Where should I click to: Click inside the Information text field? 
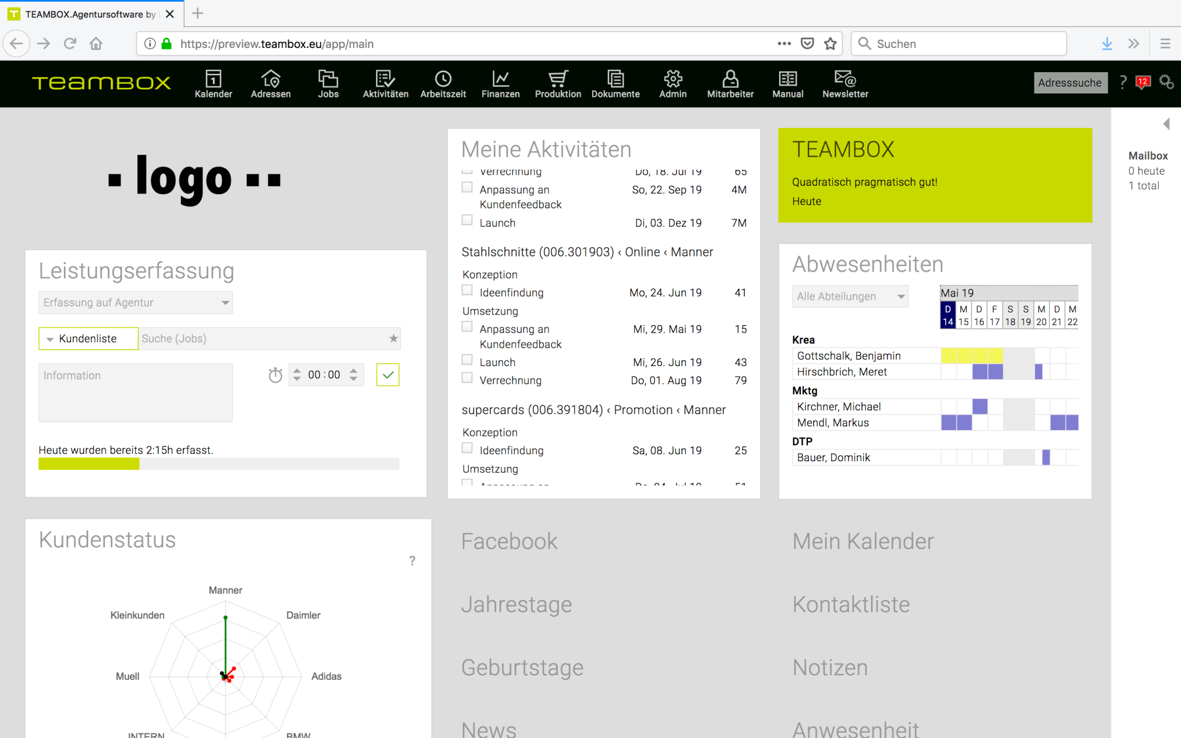coord(135,392)
